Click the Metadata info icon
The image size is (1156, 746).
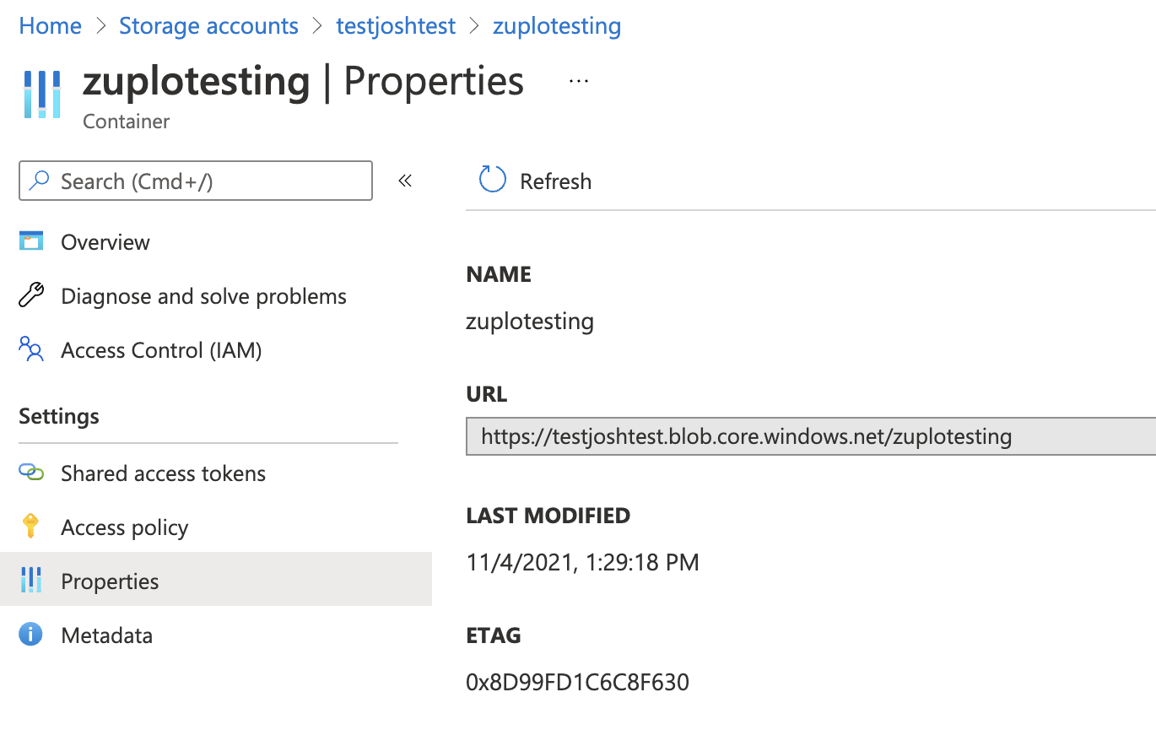(31, 635)
